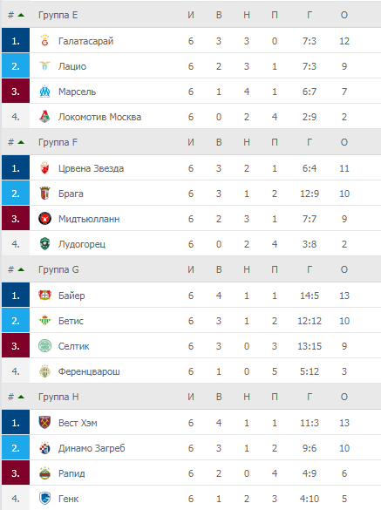
Task: Click the О points header in Группа E
Action: click(x=344, y=15)
